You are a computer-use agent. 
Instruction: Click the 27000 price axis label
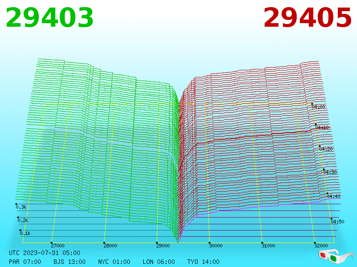(x=58, y=246)
